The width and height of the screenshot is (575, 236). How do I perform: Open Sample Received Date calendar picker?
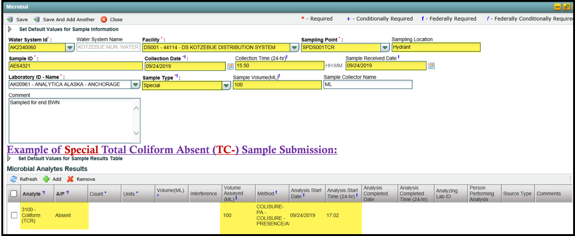pos(431,66)
